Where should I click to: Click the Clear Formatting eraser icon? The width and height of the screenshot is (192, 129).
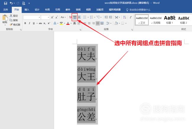[x=70, y=17]
